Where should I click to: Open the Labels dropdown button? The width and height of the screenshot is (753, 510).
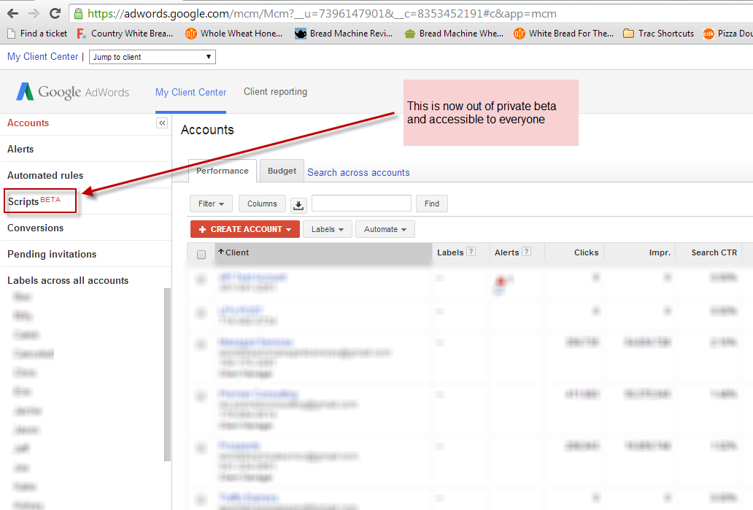point(328,230)
